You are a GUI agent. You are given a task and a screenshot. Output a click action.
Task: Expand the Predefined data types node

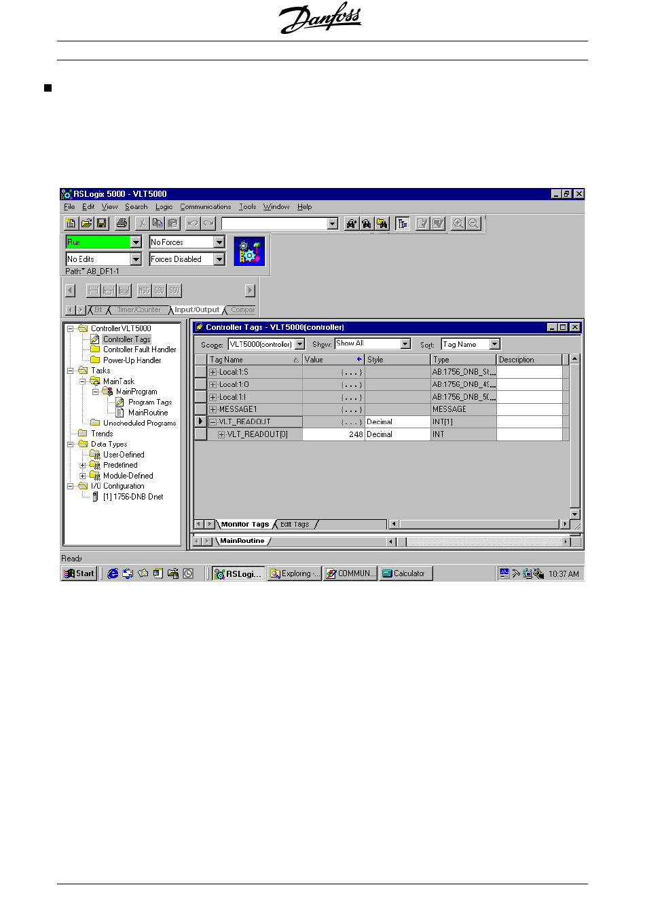(x=82, y=466)
